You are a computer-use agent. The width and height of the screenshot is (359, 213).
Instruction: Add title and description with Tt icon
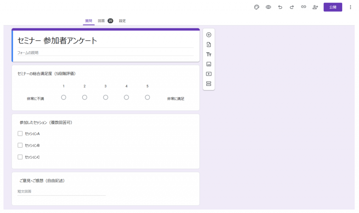pos(209,54)
